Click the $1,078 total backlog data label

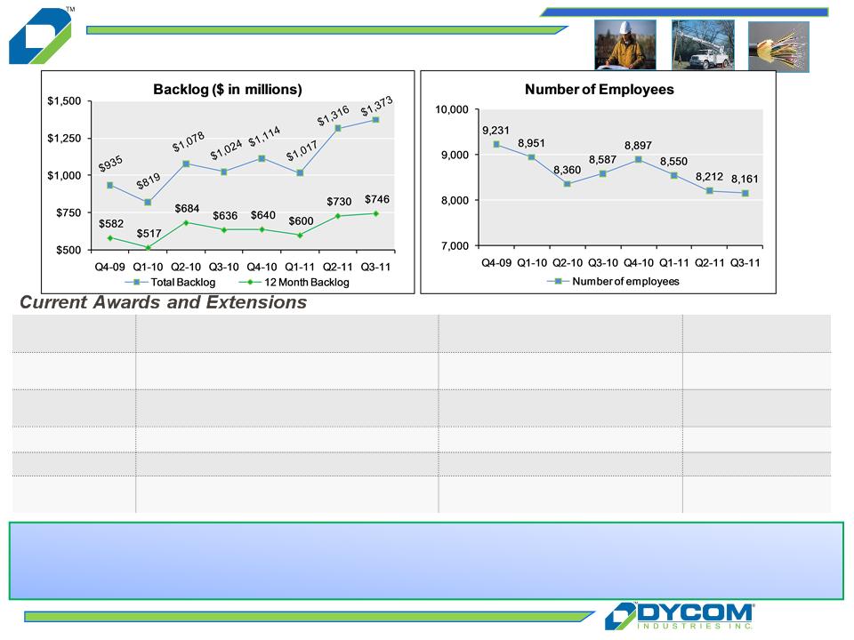189,141
